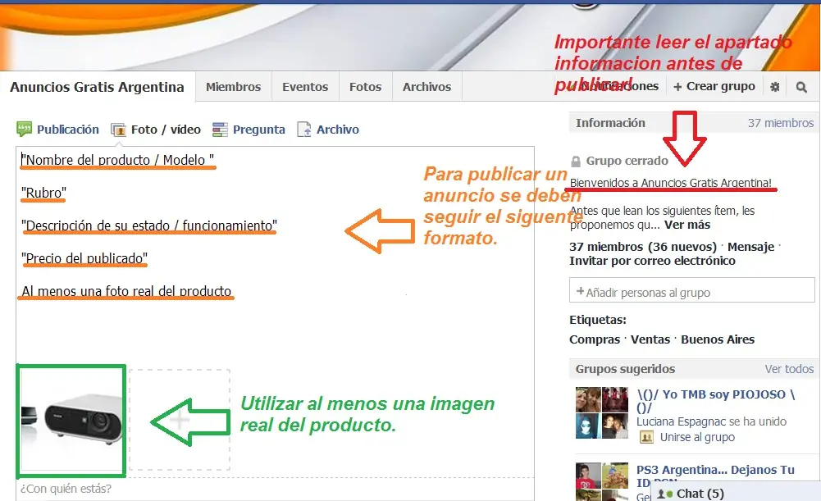This screenshot has width=821, height=501.
Task: Select the Archivo post option
Action: 338,130
